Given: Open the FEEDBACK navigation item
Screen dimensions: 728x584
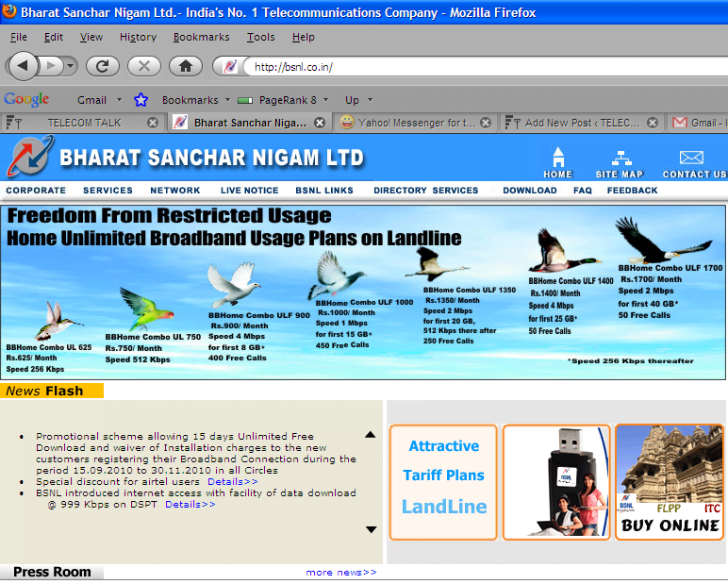Looking at the screenshot, I should pyautogui.click(x=633, y=191).
